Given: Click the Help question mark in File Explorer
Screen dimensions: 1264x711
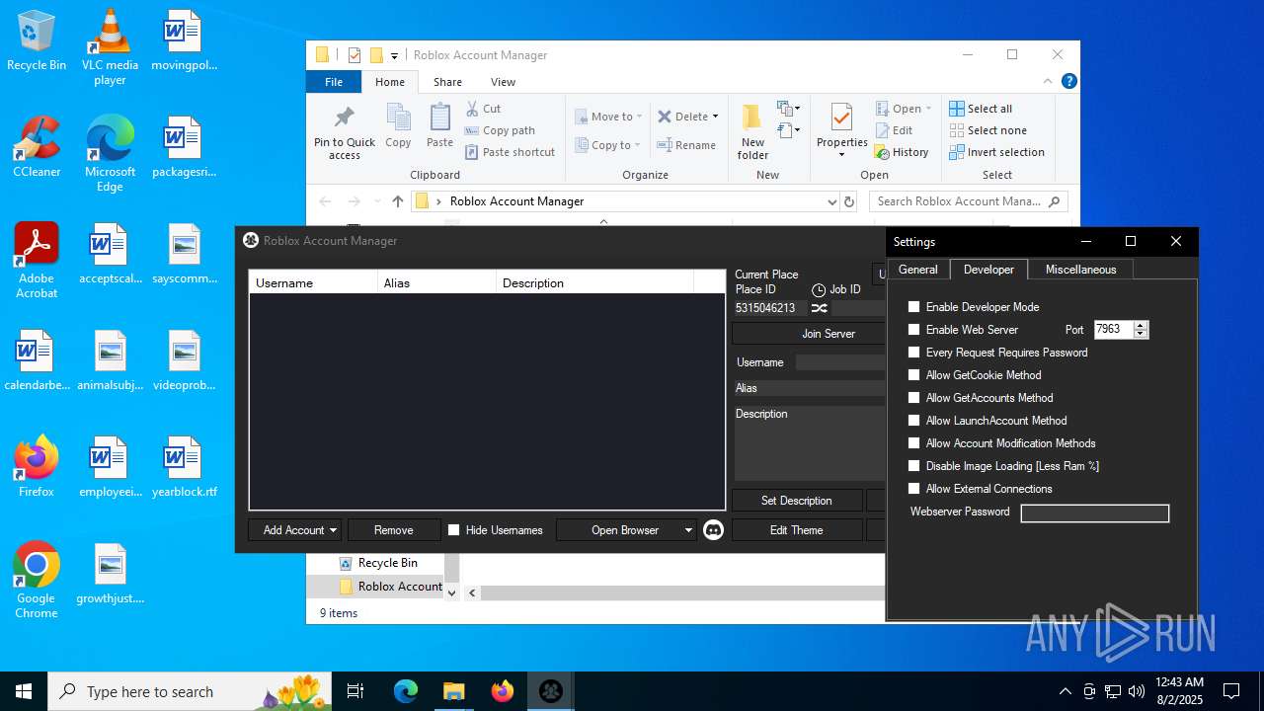Looking at the screenshot, I should pyautogui.click(x=1067, y=82).
